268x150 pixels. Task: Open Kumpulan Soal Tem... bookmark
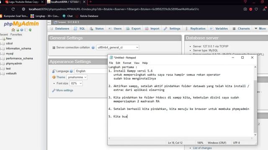[14, 16]
